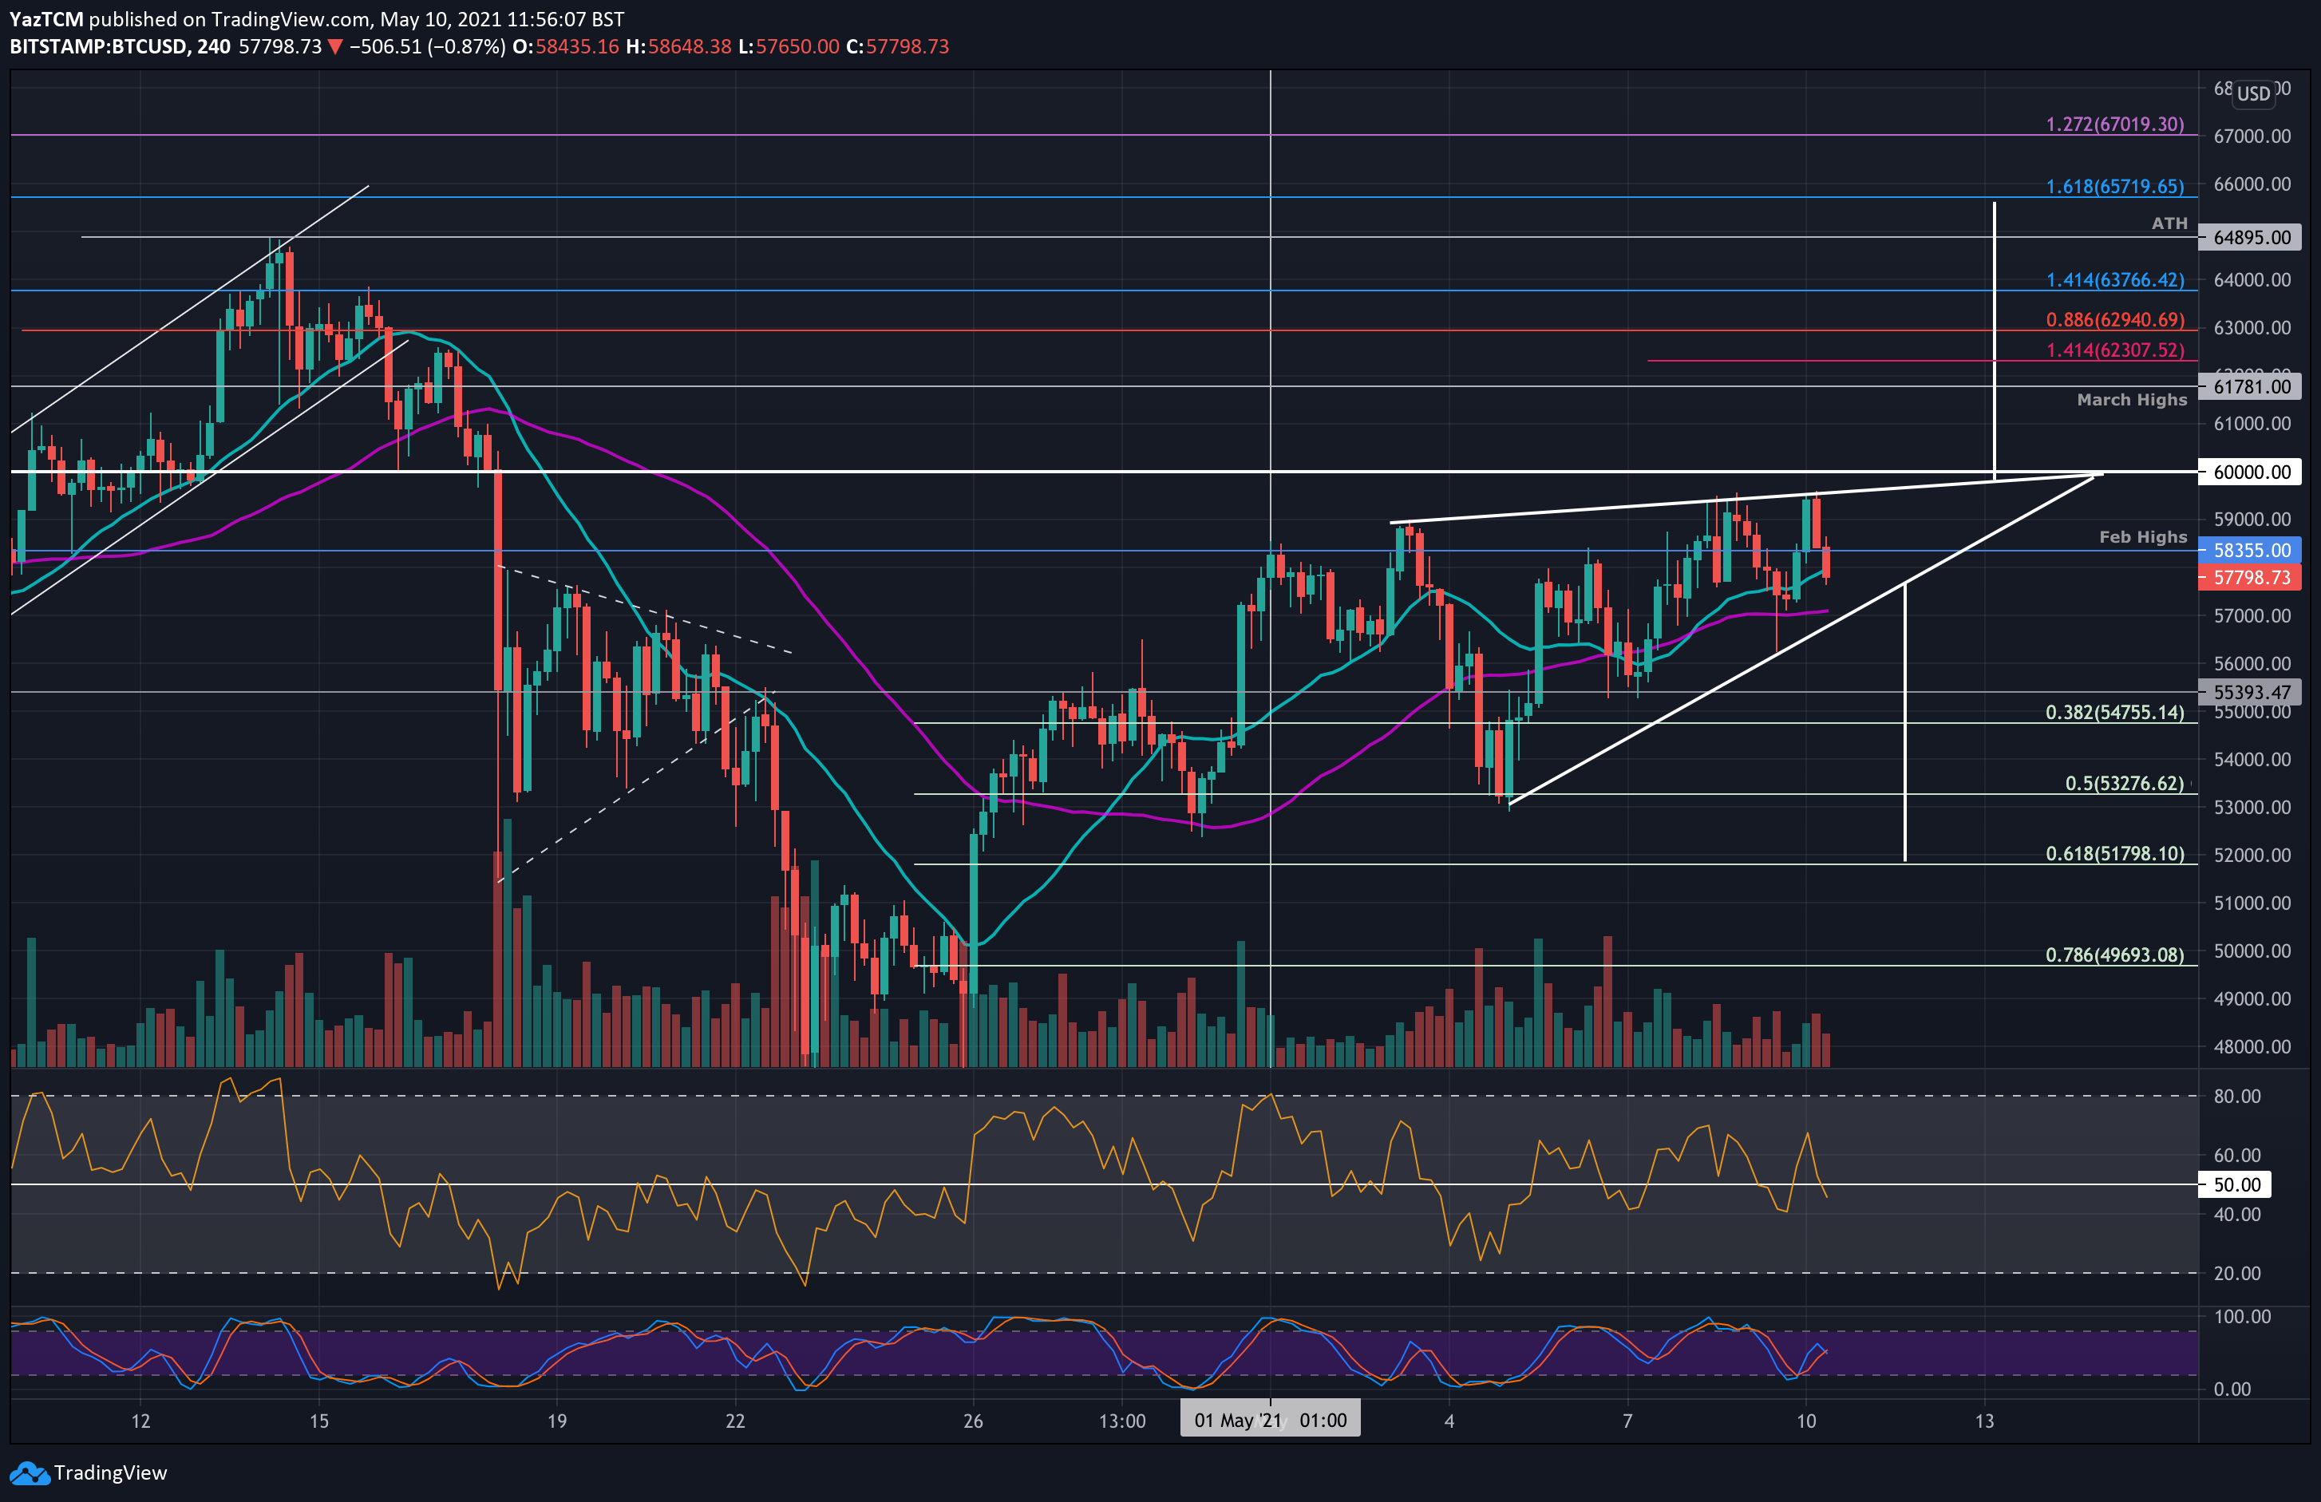The image size is (2321, 1502).
Task: Click the March Highs annotation text
Action: [x=2132, y=400]
